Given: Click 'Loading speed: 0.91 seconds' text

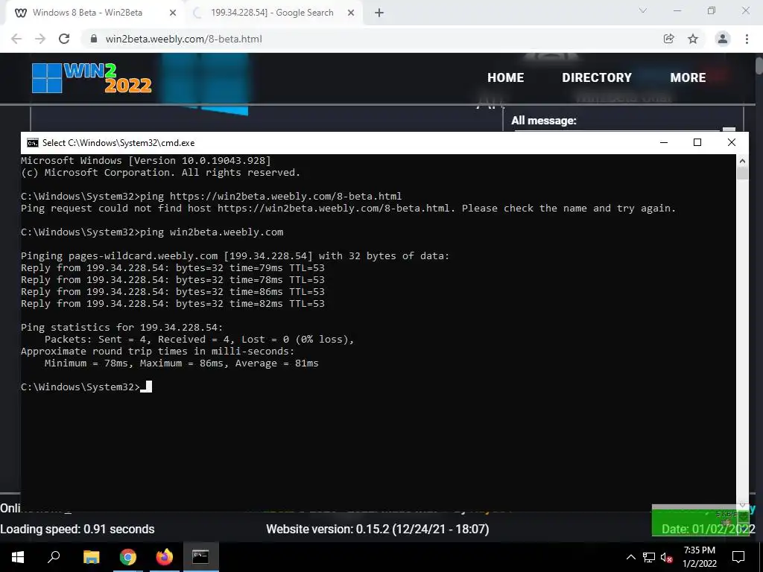Looking at the screenshot, I should (77, 530).
